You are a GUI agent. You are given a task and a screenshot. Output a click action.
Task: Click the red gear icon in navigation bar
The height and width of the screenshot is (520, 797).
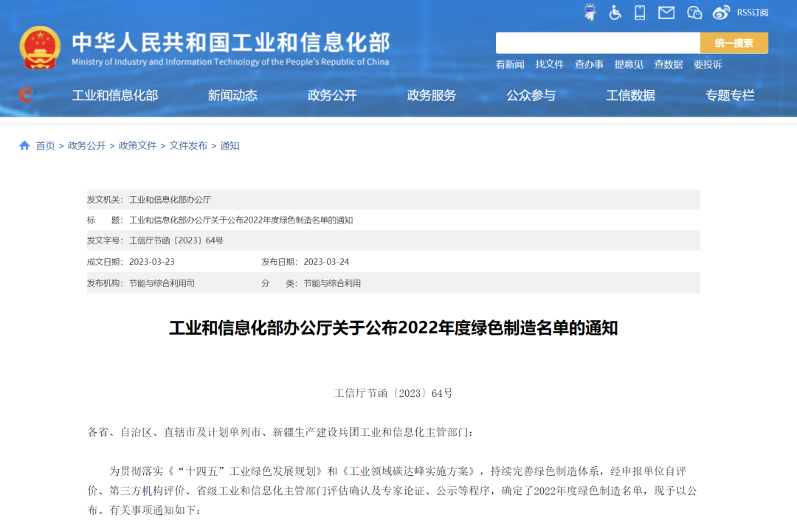click(x=26, y=95)
